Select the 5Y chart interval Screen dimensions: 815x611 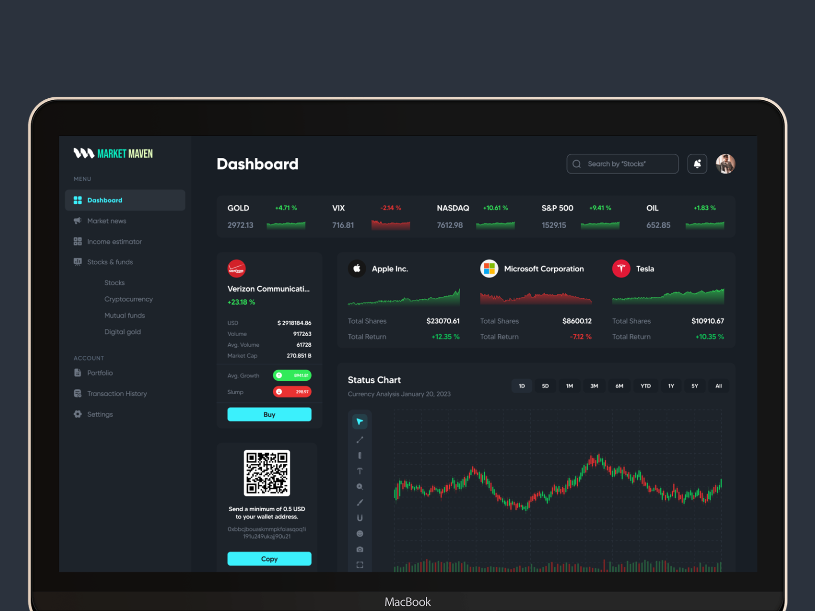coord(694,386)
